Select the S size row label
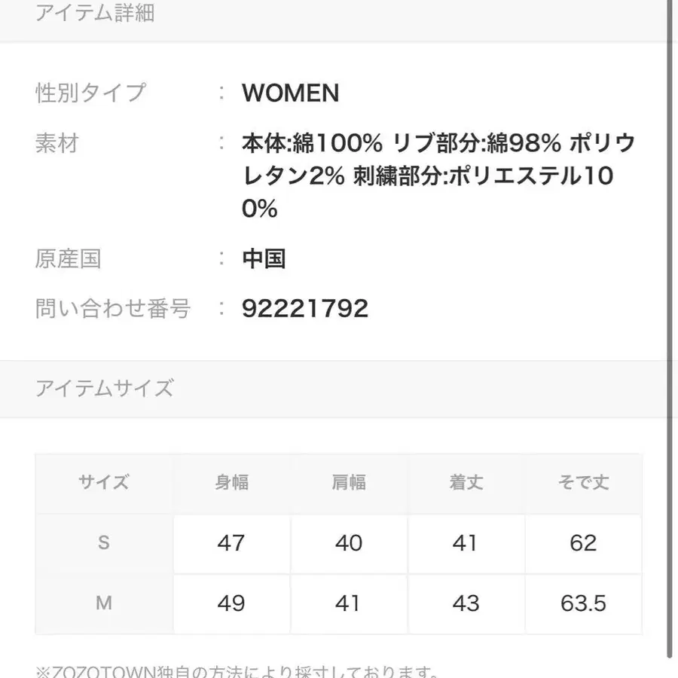This screenshot has height=678, width=678. point(104,543)
